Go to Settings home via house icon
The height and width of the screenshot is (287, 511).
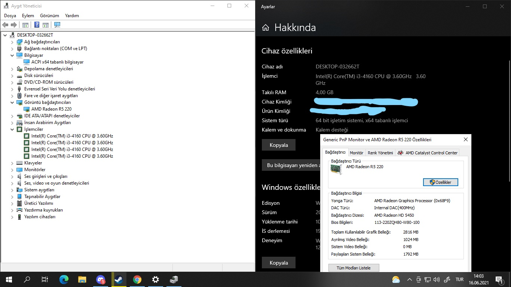[x=266, y=28]
